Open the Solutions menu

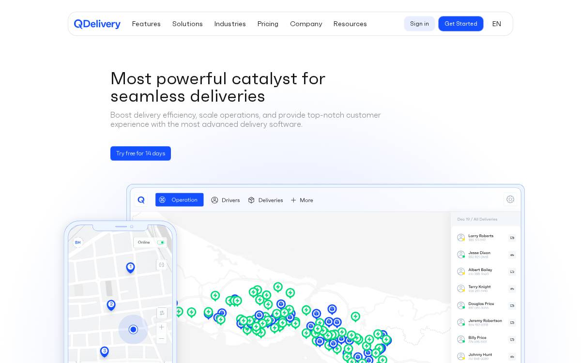point(187,24)
